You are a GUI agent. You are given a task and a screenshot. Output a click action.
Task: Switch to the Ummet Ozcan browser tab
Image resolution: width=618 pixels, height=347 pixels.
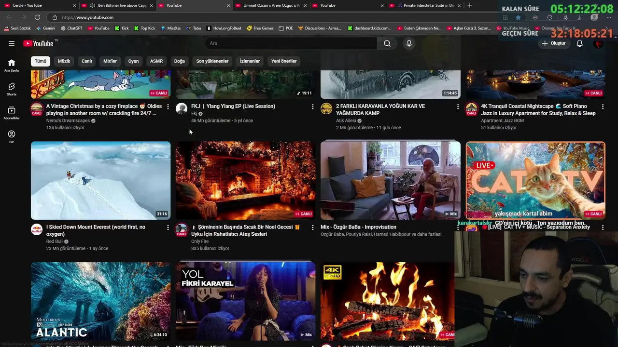click(x=271, y=5)
